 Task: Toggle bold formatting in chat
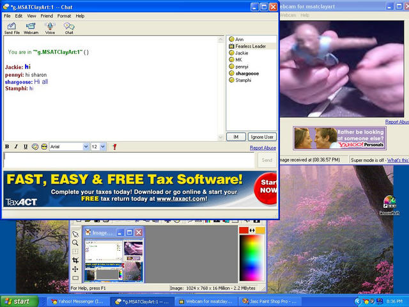(x=7, y=146)
